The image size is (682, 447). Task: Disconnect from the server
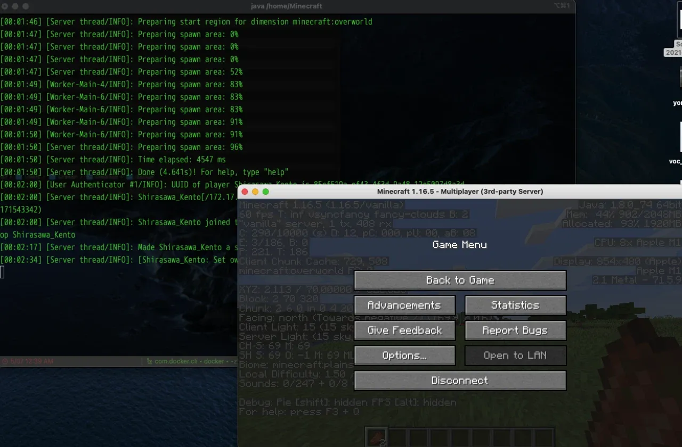(460, 380)
